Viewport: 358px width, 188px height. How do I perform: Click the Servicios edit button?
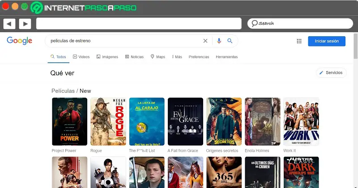pyautogui.click(x=331, y=73)
